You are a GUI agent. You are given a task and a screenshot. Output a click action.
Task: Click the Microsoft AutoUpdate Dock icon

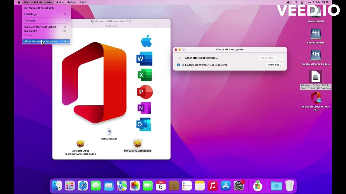pyautogui.click(x=258, y=186)
